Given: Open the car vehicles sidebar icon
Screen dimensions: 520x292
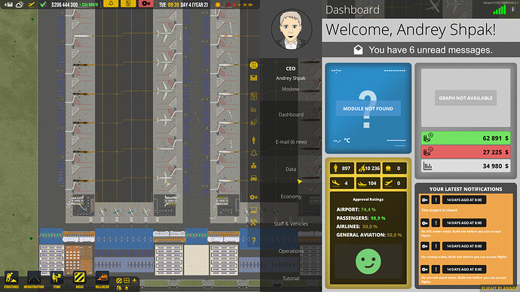Looking at the screenshot, I should tap(254, 178).
